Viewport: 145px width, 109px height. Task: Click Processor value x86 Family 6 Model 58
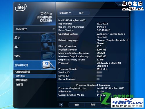pos(109,65)
